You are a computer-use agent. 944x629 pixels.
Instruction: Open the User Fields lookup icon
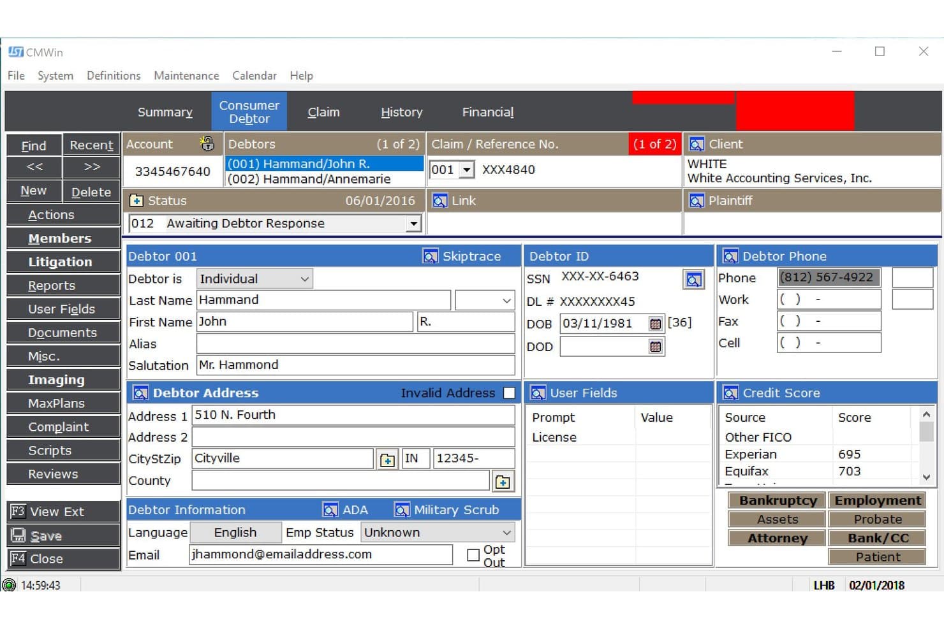pyautogui.click(x=538, y=393)
